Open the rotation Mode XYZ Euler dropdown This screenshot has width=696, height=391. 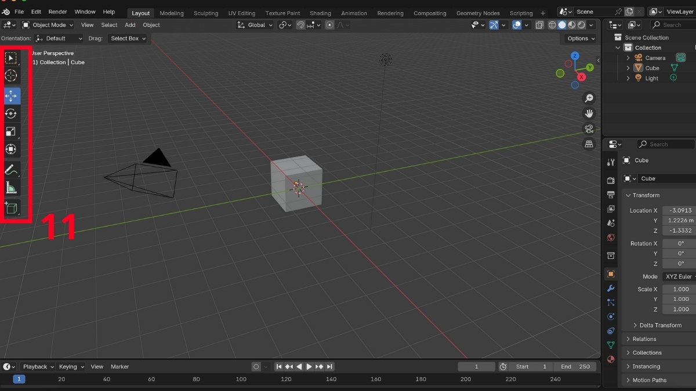tap(679, 277)
